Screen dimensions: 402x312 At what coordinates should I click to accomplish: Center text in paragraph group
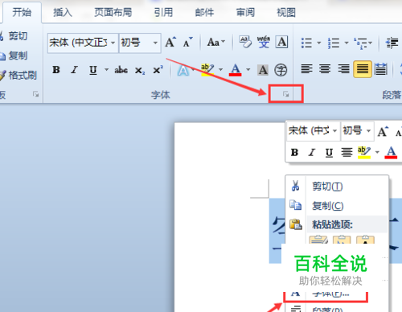[x=325, y=69]
